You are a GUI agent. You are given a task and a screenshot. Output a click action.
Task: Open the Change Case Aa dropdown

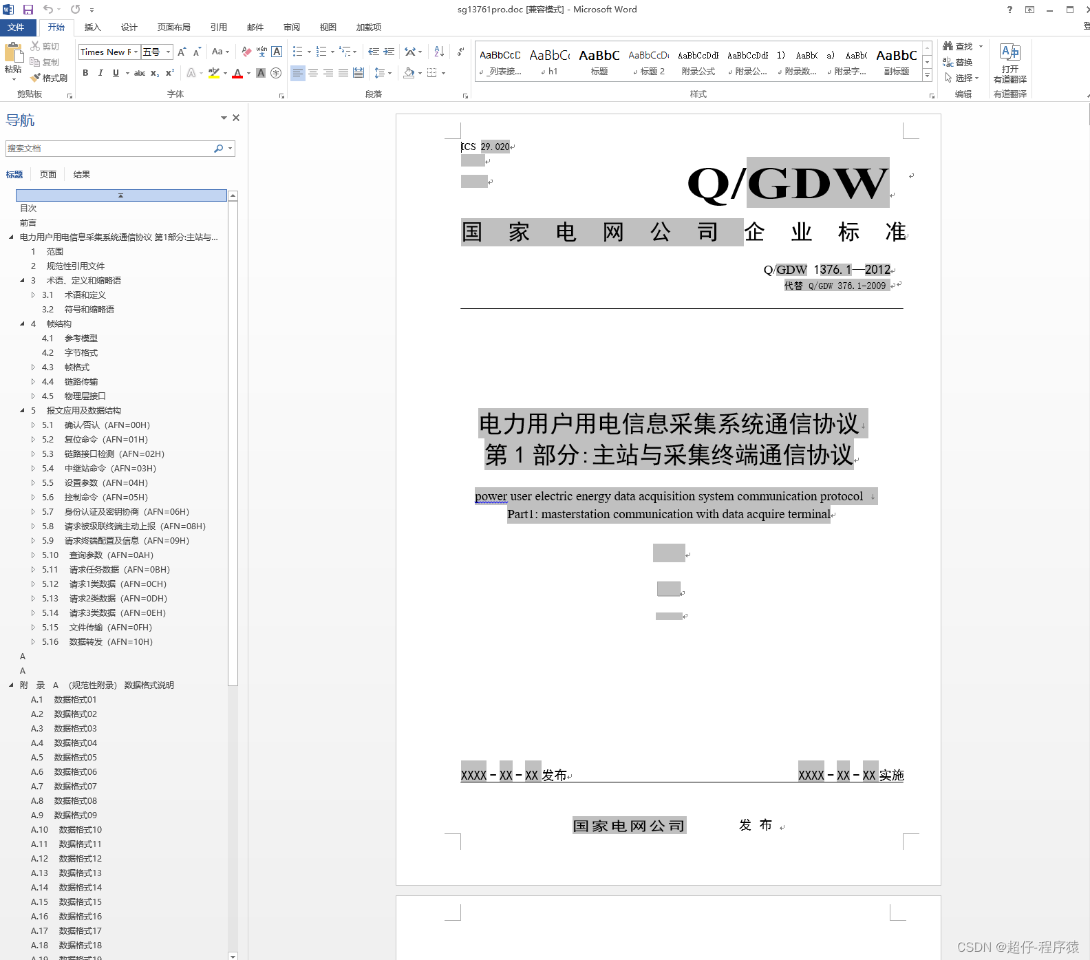coord(220,52)
